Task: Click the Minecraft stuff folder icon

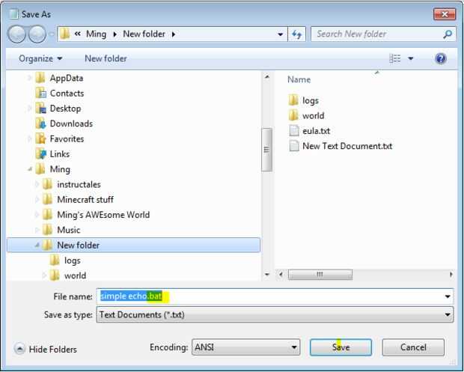Action: pos(47,199)
